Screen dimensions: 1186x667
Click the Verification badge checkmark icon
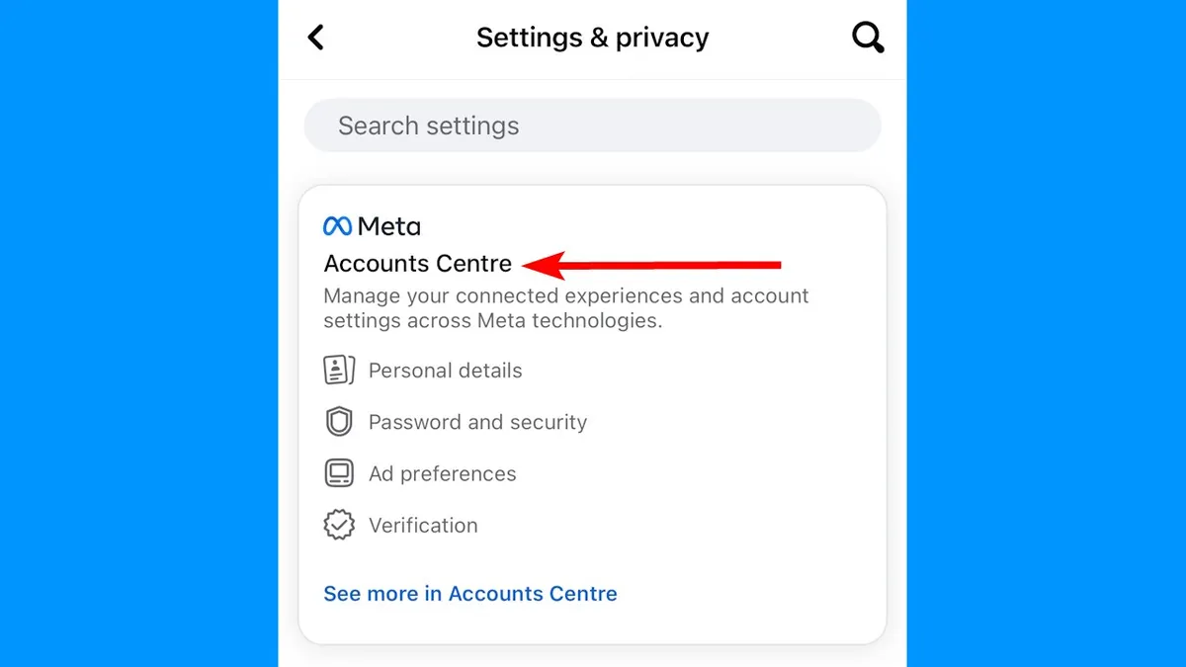[x=339, y=525]
